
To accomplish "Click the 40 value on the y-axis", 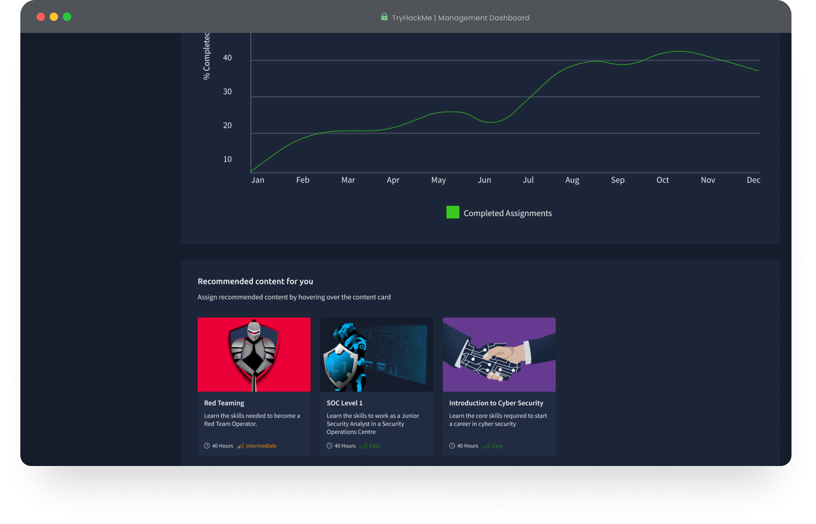I will [x=227, y=57].
